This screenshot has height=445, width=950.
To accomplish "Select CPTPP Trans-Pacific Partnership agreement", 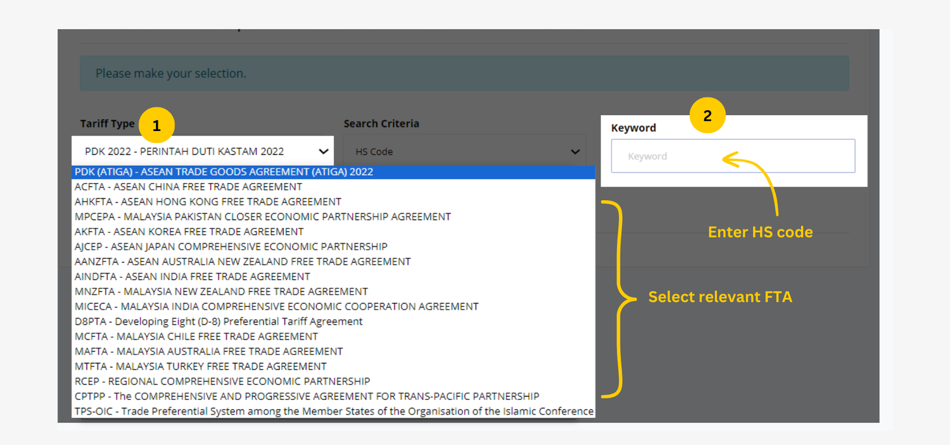I will pos(307,396).
